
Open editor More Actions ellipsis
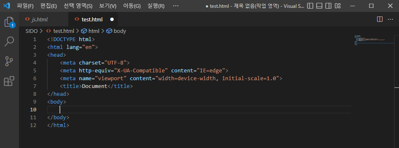coord(390,19)
